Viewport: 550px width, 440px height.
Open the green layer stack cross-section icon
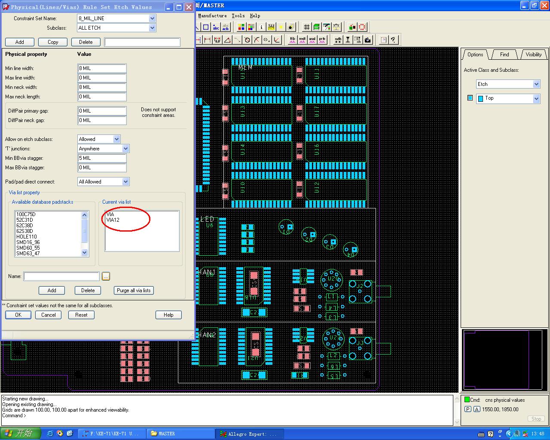click(x=316, y=27)
